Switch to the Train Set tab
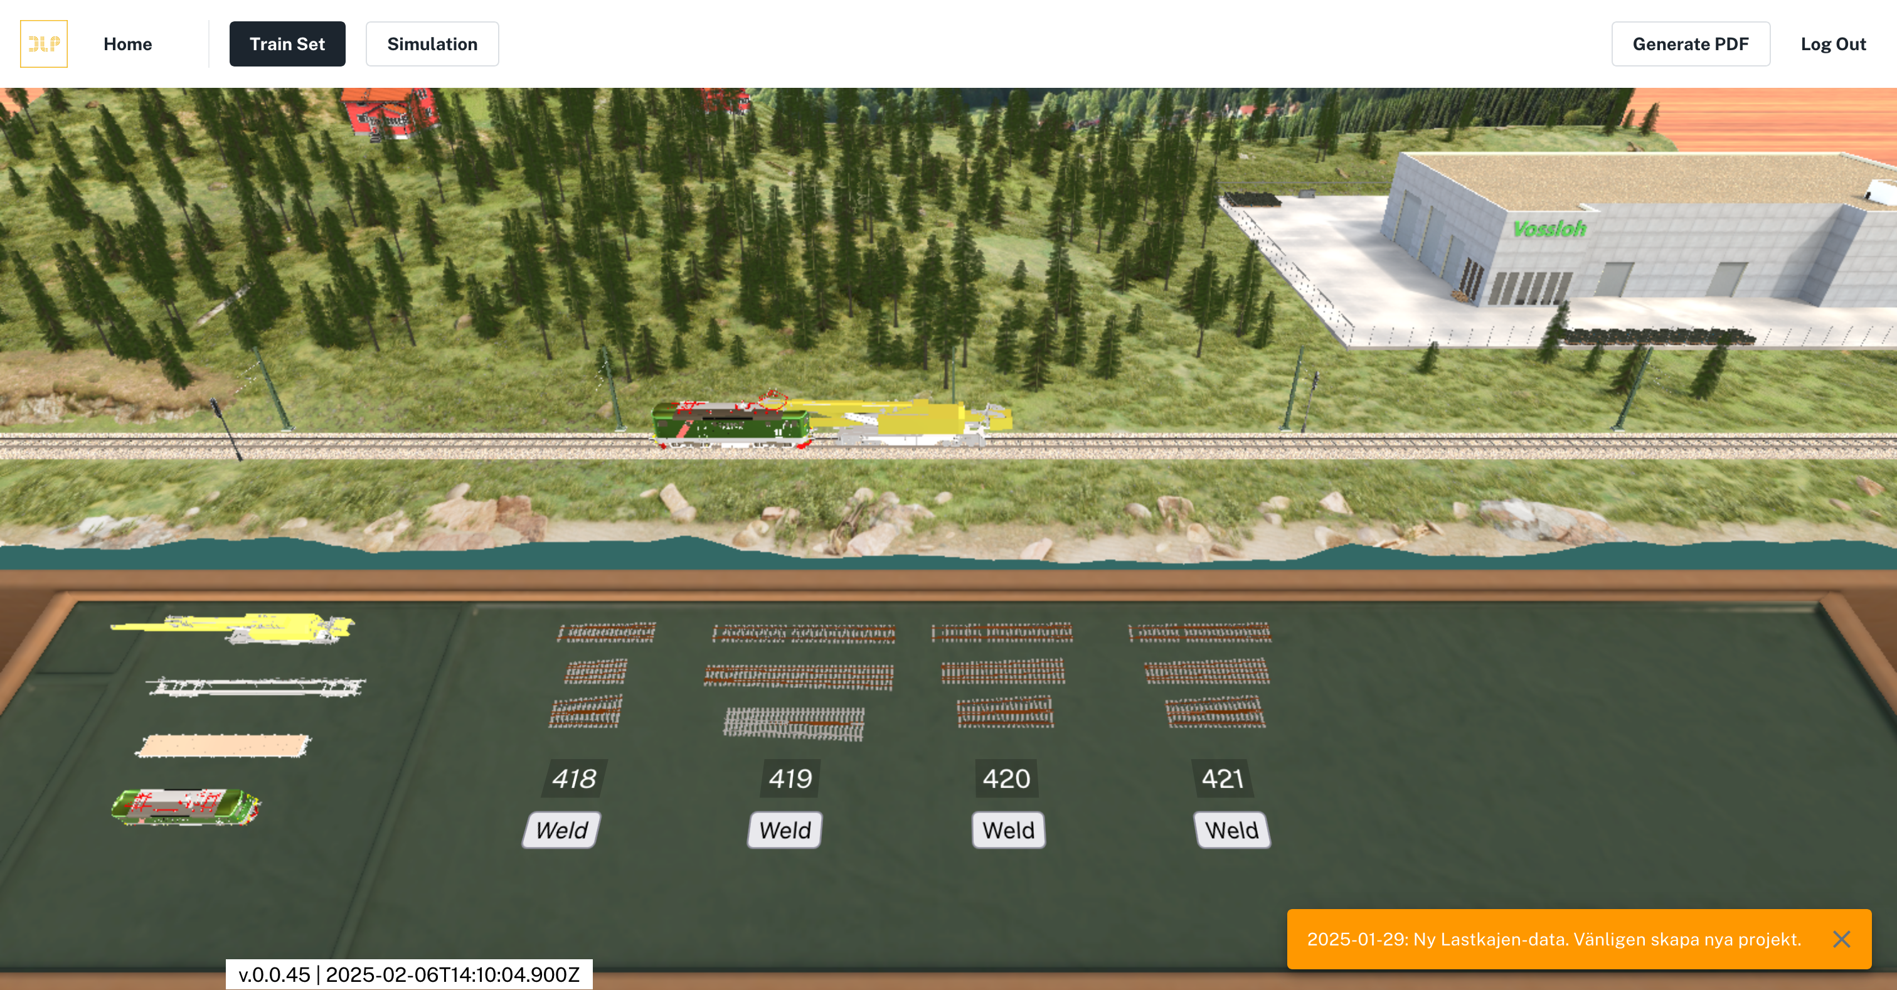Viewport: 1897px width, 990px height. (x=287, y=44)
